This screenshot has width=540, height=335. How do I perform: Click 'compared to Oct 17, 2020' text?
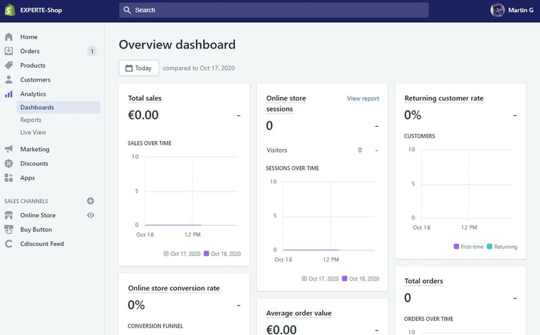(198, 68)
